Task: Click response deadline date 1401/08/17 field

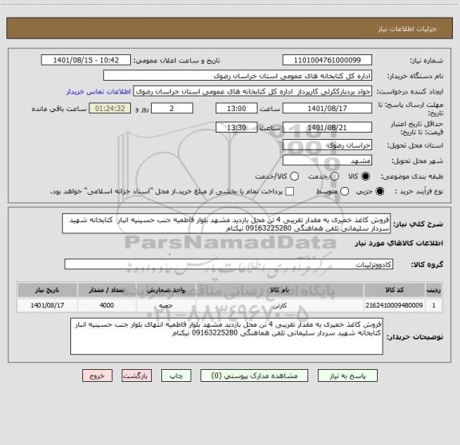Action: 327,109
